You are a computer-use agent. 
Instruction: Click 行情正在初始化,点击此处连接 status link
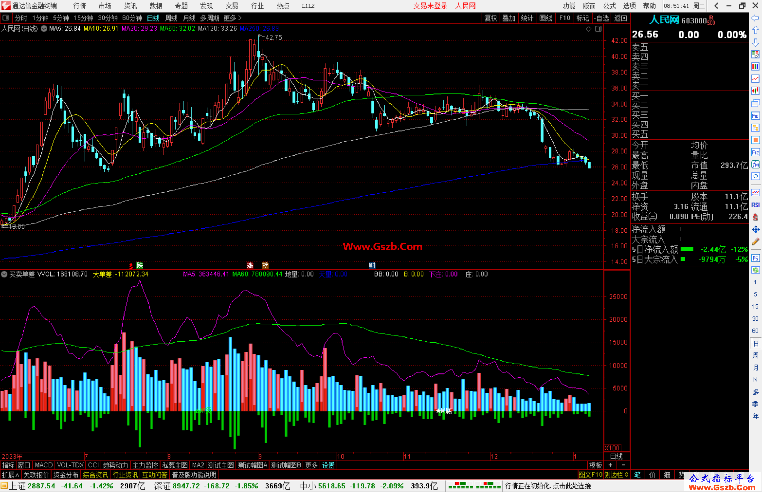tap(548, 486)
